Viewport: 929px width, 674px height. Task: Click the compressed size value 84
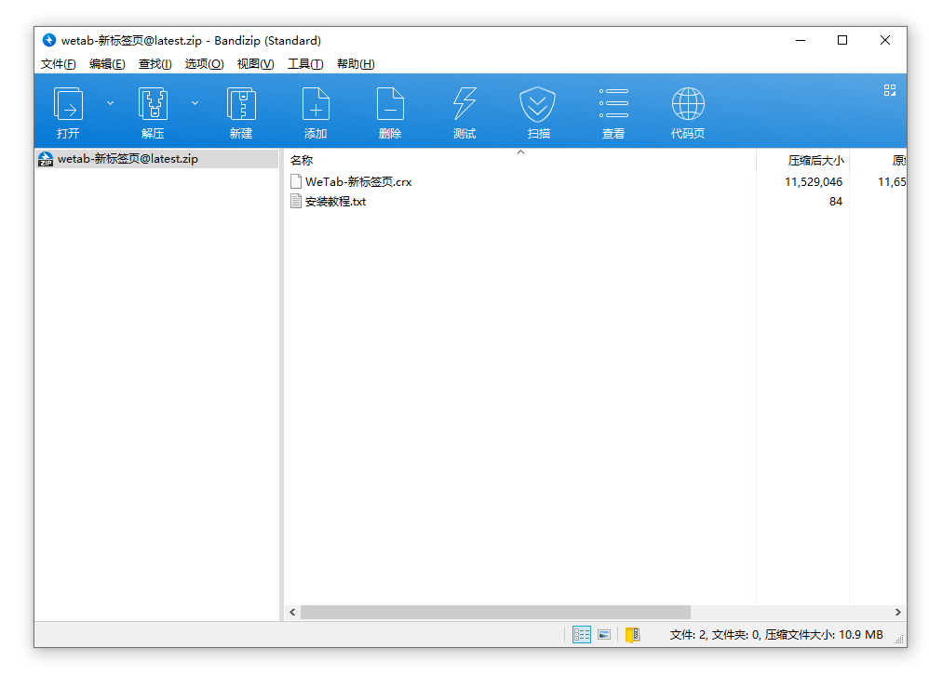(835, 201)
